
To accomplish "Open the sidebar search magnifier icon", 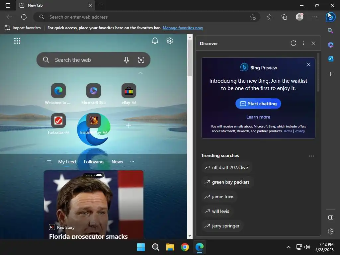I will coord(330,31).
